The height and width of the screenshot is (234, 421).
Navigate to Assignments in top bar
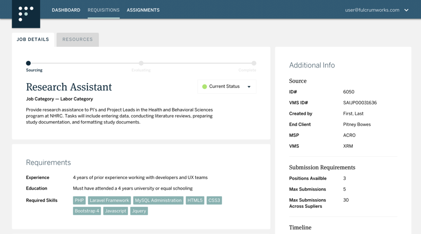click(x=143, y=10)
